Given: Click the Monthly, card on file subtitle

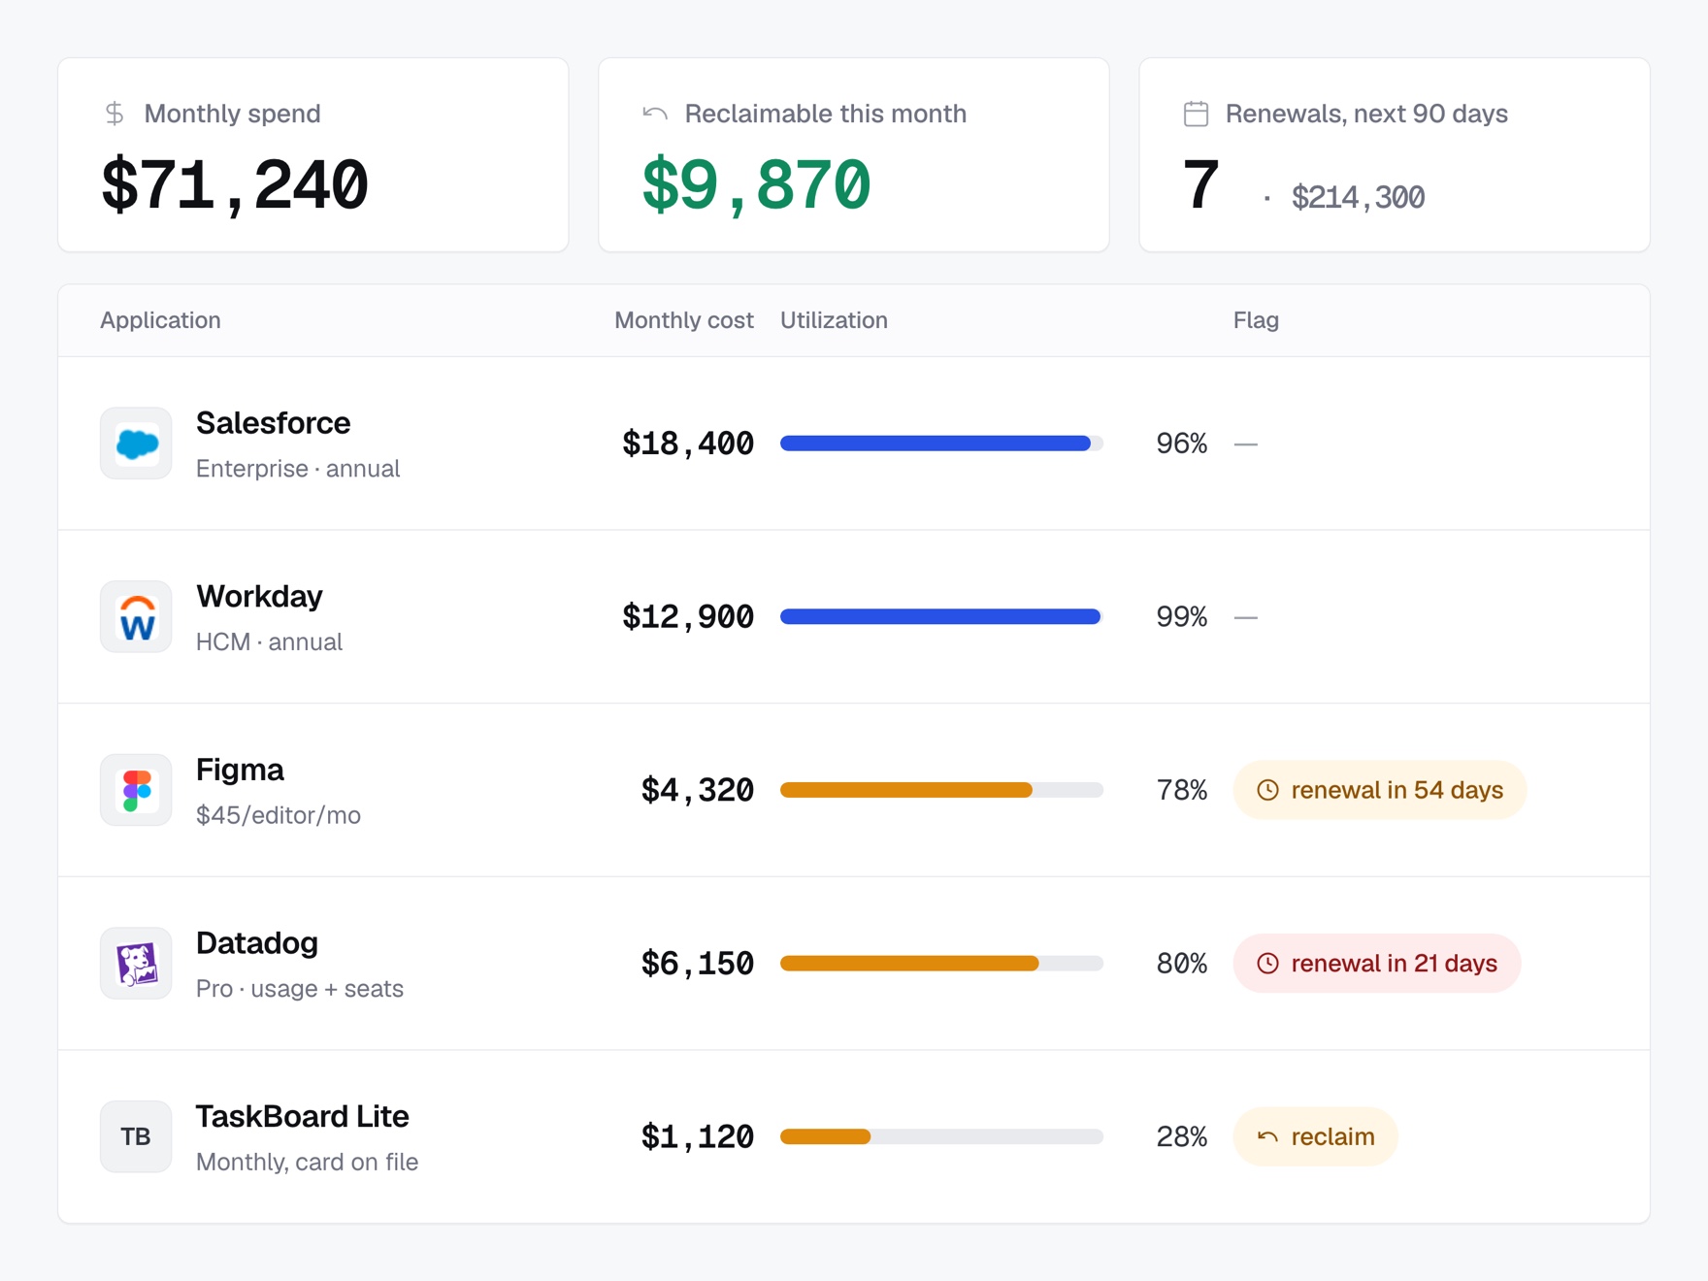Looking at the screenshot, I should [x=307, y=1162].
